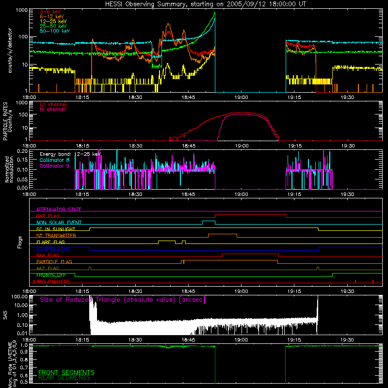The width and height of the screenshot is (388, 388).
Task: Click the Size of Reduced Triangle caption
Action: [x=123, y=300]
